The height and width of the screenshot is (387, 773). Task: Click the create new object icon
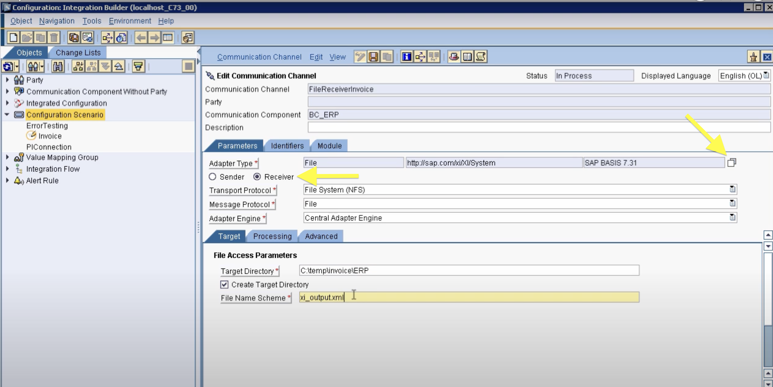point(14,38)
